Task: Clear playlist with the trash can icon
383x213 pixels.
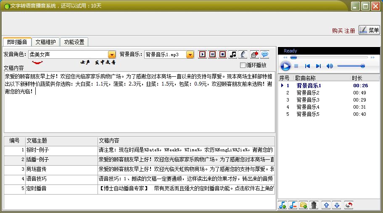Action: [x=314, y=205]
